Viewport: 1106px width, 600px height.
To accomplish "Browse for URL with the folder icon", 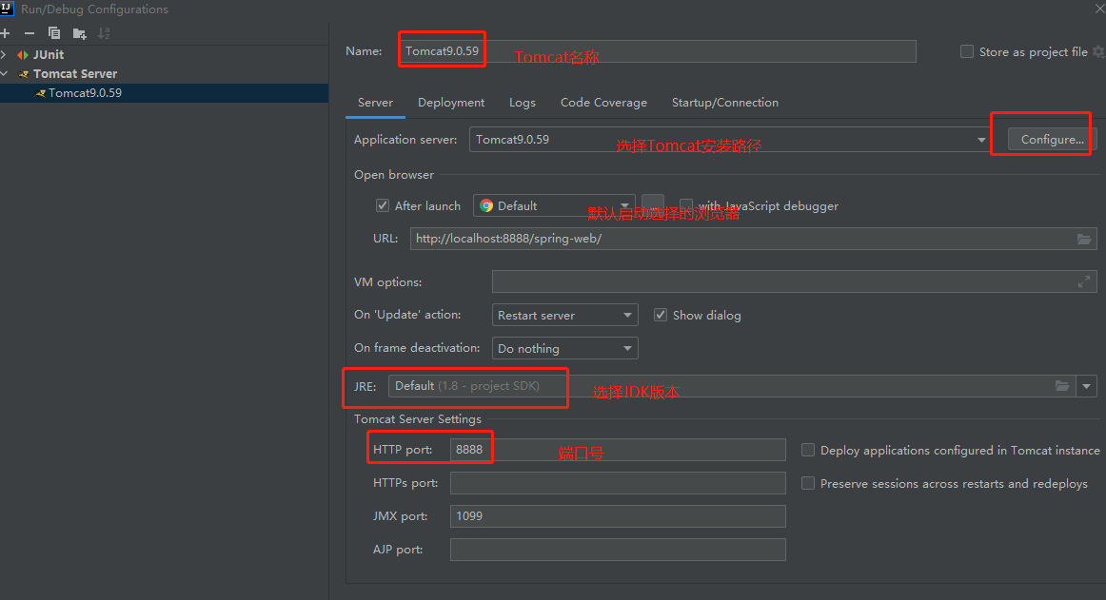I will (1084, 239).
